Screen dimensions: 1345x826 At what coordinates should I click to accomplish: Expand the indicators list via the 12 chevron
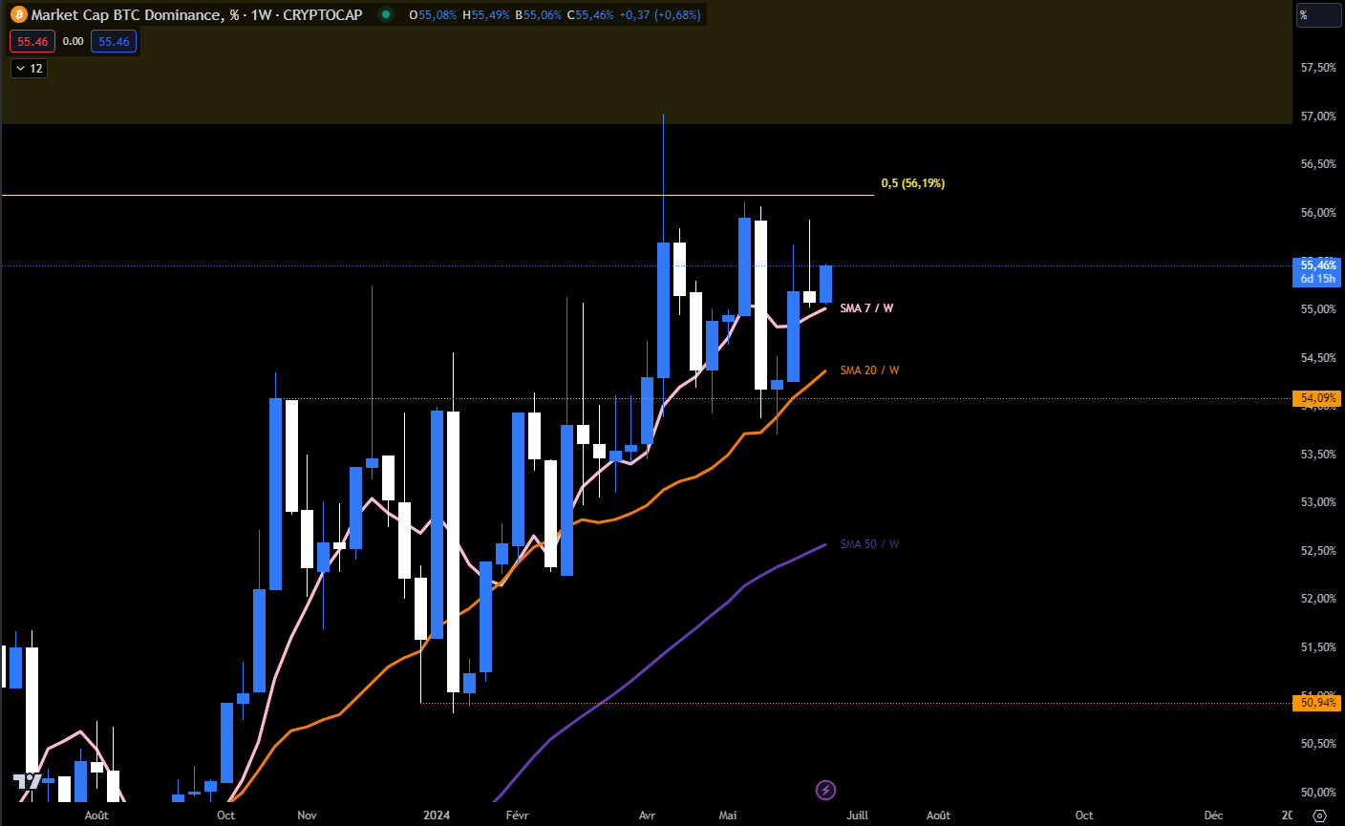[x=34, y=68]
